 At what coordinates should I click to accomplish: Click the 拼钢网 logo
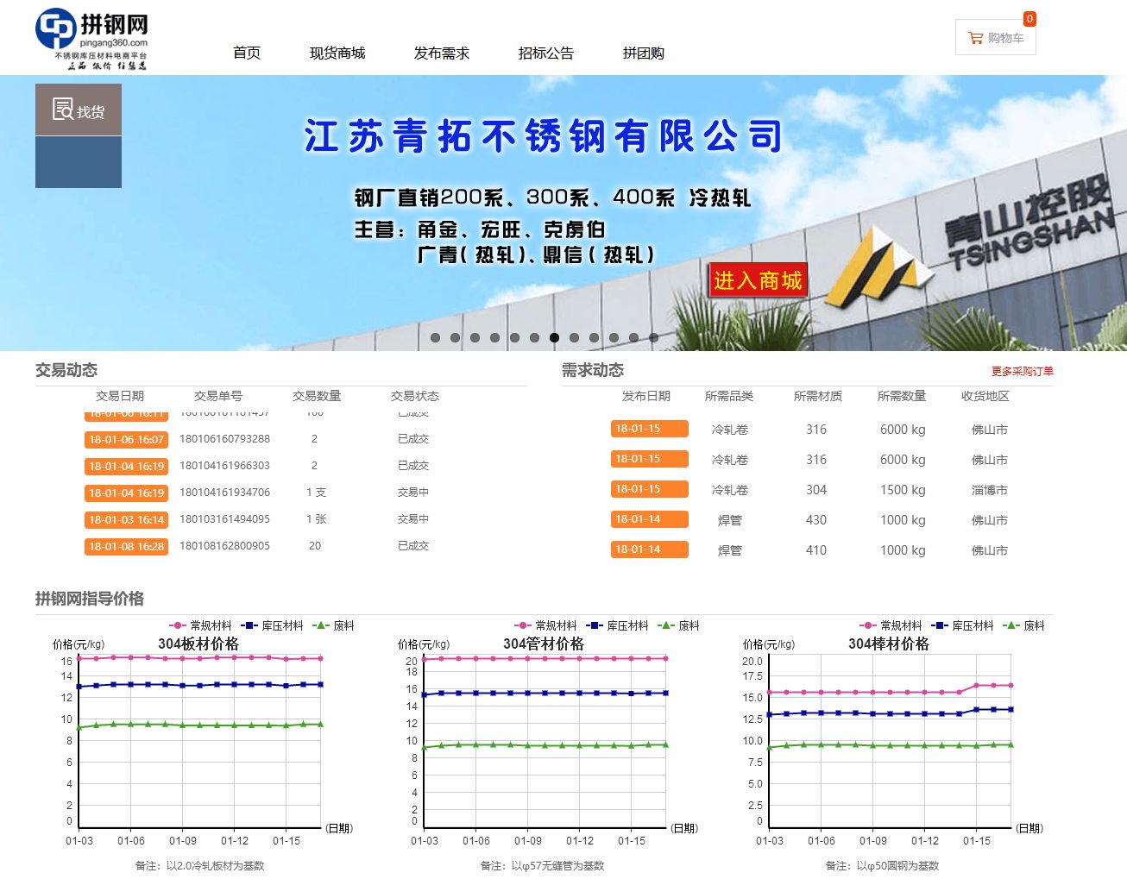coord(92,40)
